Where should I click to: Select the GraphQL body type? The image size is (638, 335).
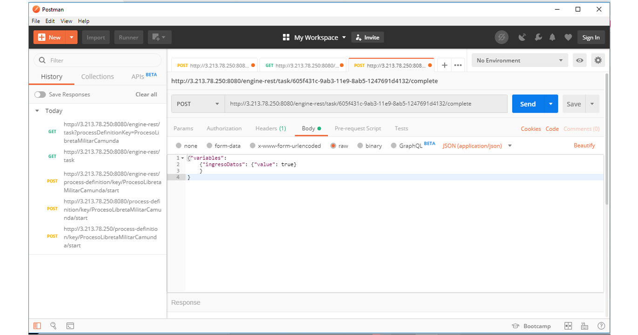coord(394,146)
